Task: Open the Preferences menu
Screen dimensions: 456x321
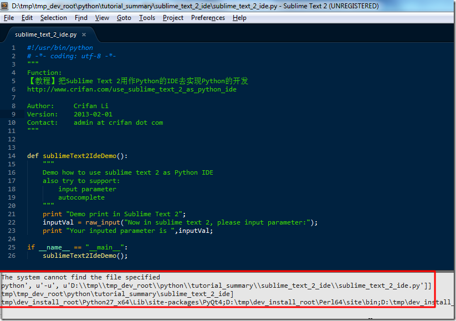Action: point(208,18)
